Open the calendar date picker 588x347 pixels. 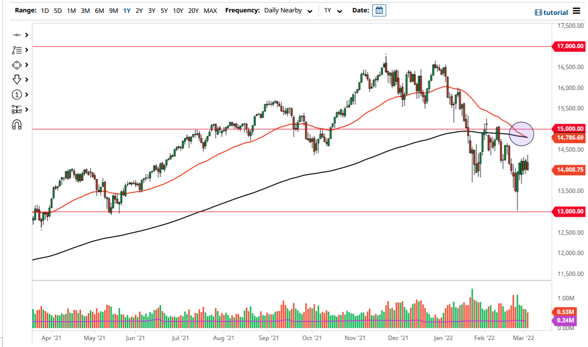point(379,10)
